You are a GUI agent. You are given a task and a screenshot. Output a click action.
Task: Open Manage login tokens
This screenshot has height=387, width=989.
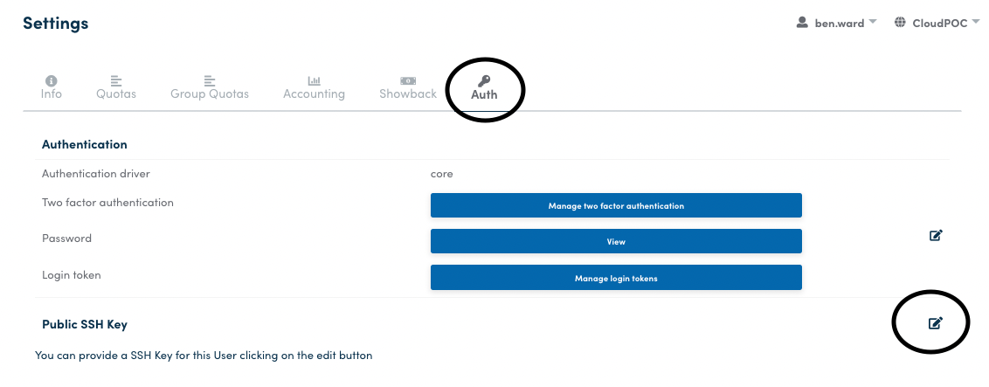616,278
